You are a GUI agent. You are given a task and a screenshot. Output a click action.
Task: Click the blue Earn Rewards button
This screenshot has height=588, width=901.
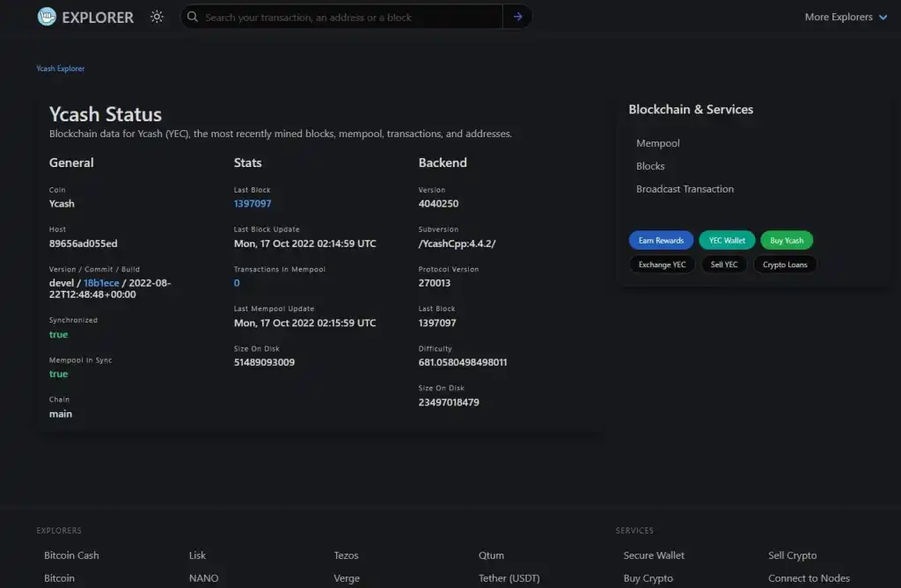click(x=661, y=241)
